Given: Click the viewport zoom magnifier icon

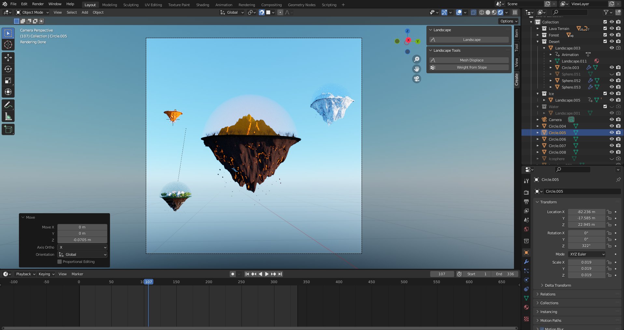Looking at the screenshot, I should (417, 59).
